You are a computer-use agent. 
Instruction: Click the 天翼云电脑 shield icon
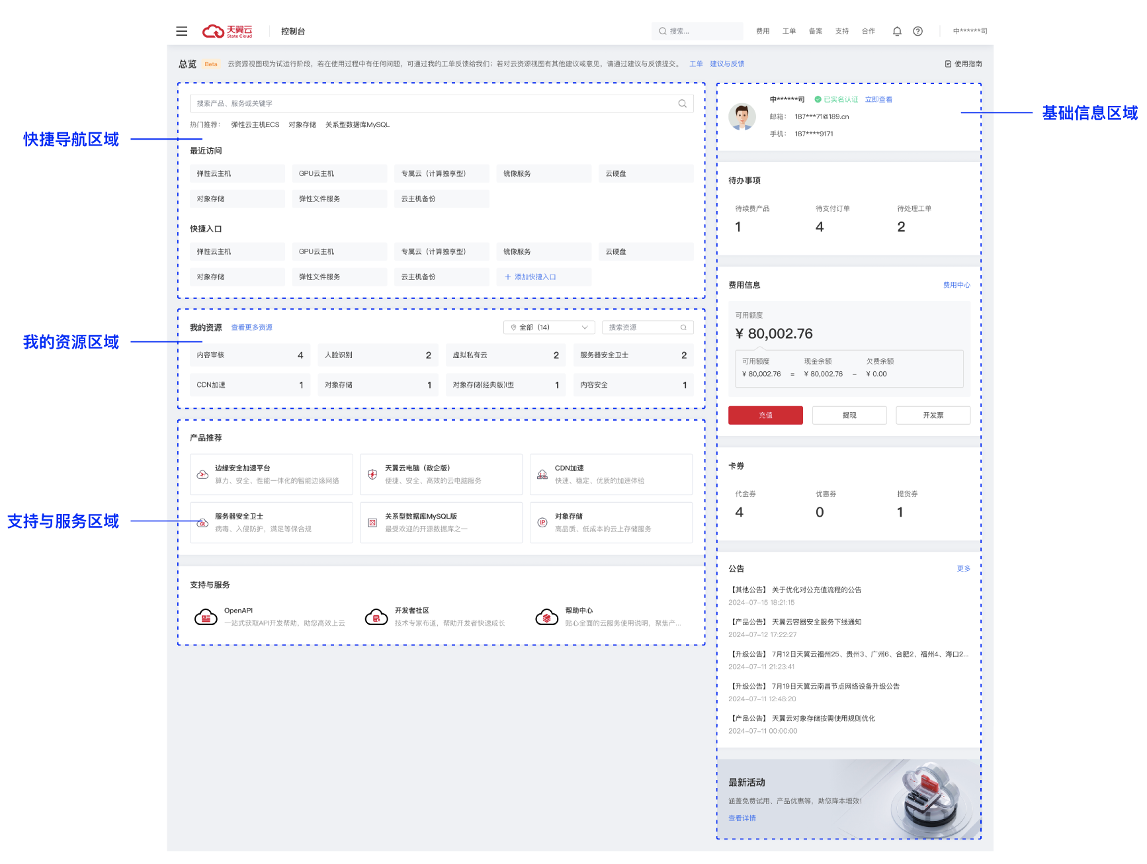(372, 474)
